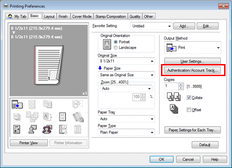Open the Layout tab

(x=49, y=16)
